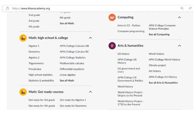This screenshot has height=114, width=195.
Task: Click the site lock icon beside URL
Action: 7,8
